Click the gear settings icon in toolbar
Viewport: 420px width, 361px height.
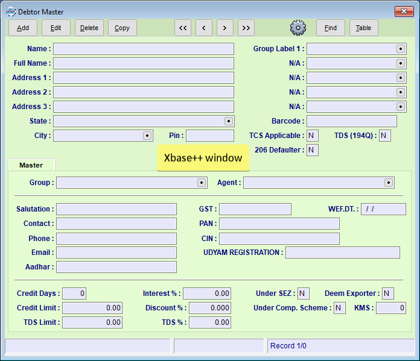tap(298, 28)
